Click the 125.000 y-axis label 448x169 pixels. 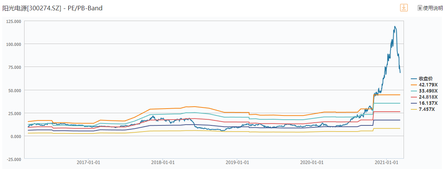coord(13,21)
